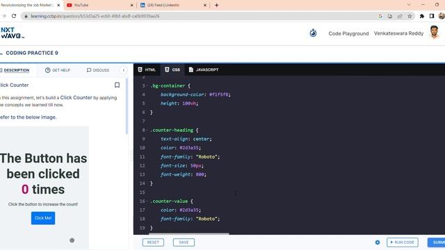Close the YouTube tab
This screenshot has height=250, width=445.
coord(131,5)
